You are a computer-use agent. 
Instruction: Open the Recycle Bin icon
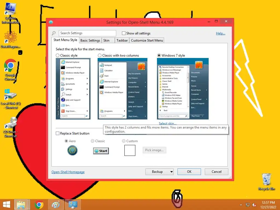pos(266,182)
